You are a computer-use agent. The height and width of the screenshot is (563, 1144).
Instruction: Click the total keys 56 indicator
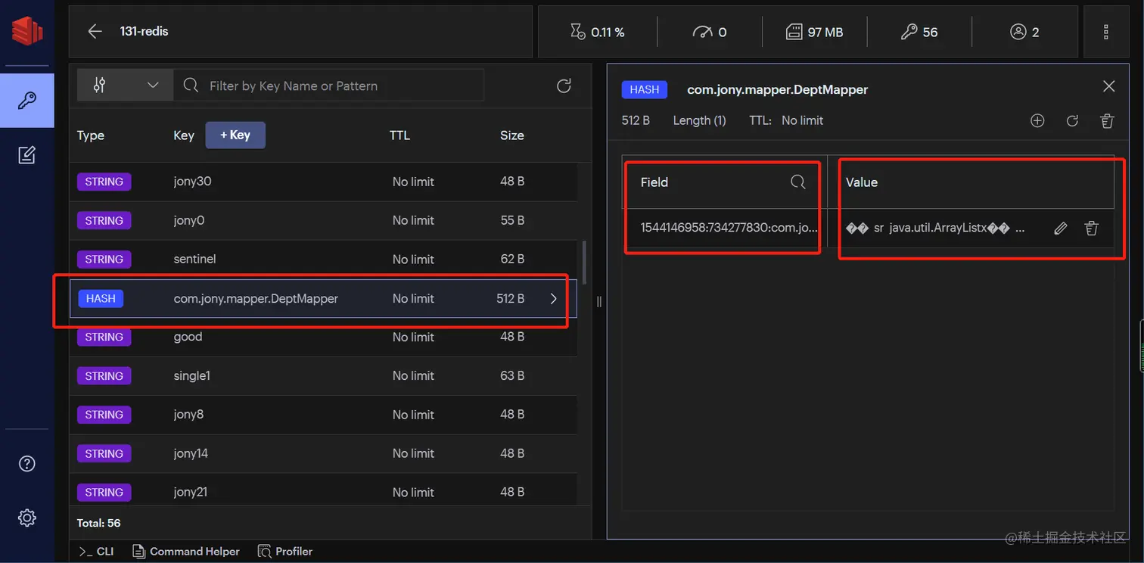point(919,32)
